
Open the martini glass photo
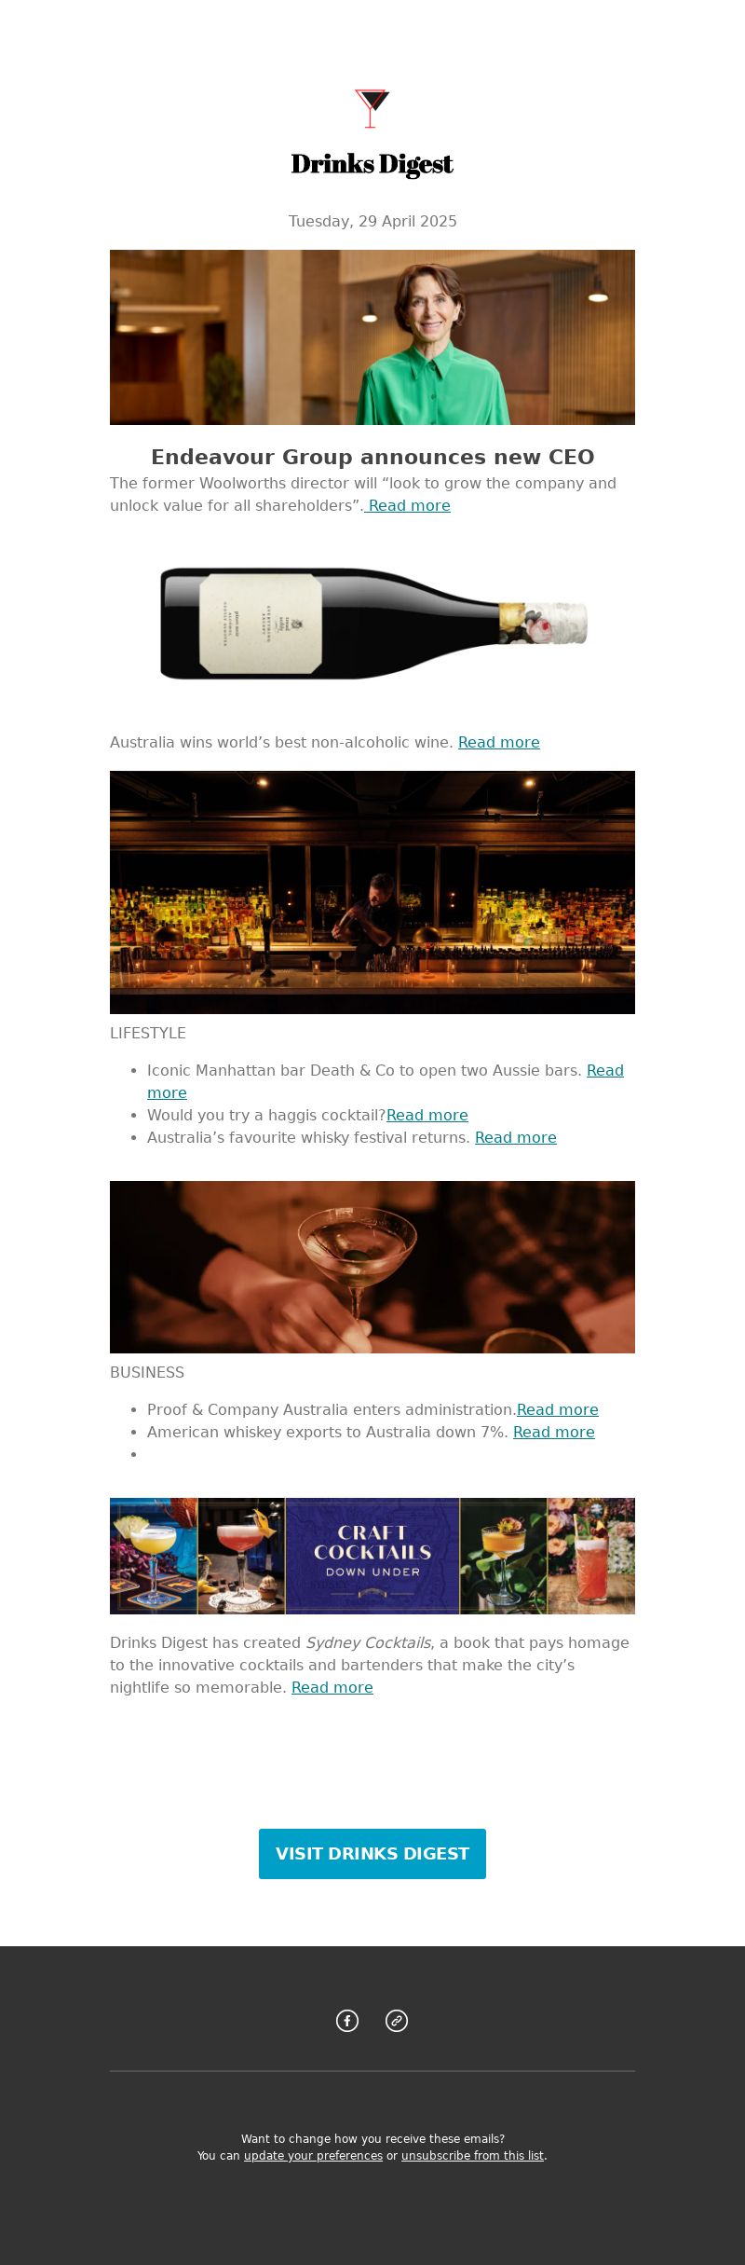pyautogui.click(x=372, y=1267)
